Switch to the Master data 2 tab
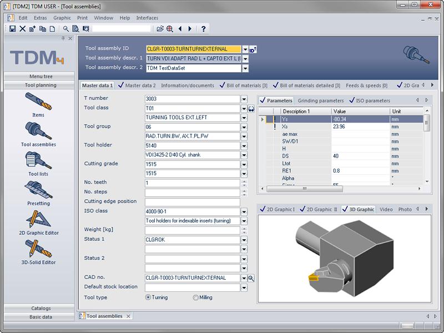 click(137, 85)
